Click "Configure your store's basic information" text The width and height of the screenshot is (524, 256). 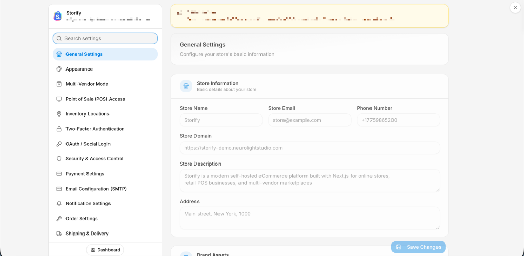(x=227, y=54)
